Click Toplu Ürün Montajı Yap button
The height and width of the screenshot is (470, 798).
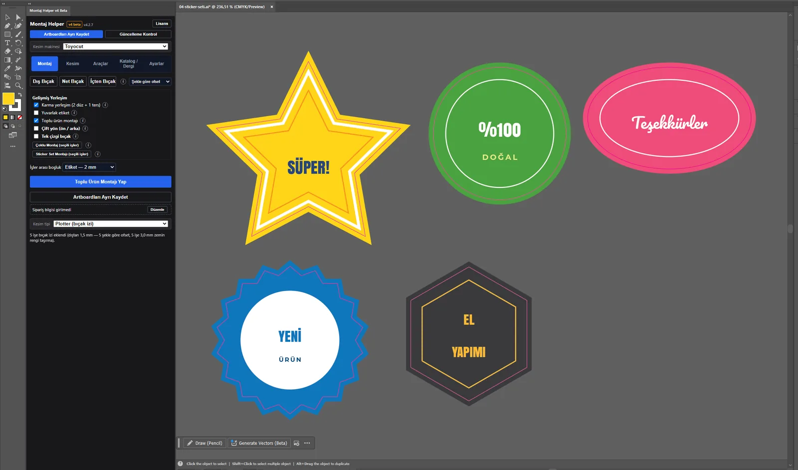click(101, 182)
